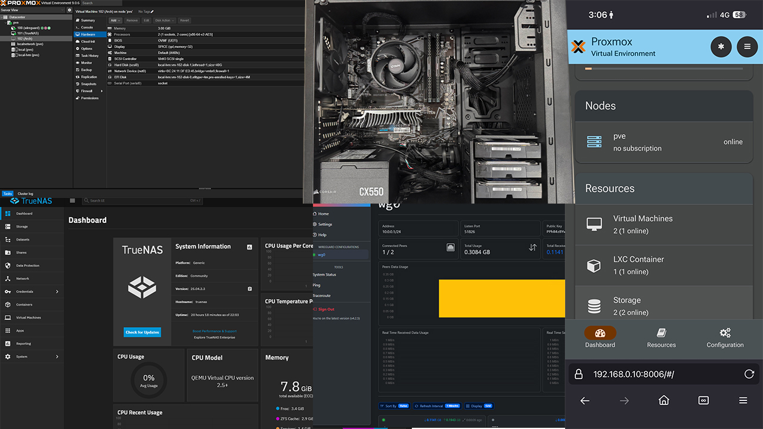This screenshot has width=763, height=429.
Task: Open Configuration in Proxmox mobile bottom bar
Action: (x=725, y=338)
